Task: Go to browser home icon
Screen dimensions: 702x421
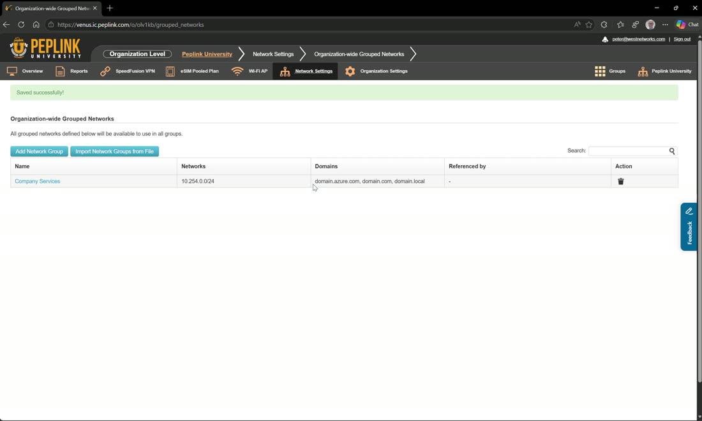Action: click(36, 25)
